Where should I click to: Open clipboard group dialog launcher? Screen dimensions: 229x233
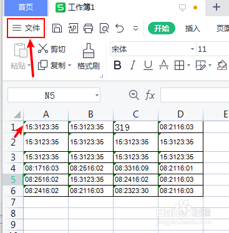pyautogui.click(x=101, y=76)
